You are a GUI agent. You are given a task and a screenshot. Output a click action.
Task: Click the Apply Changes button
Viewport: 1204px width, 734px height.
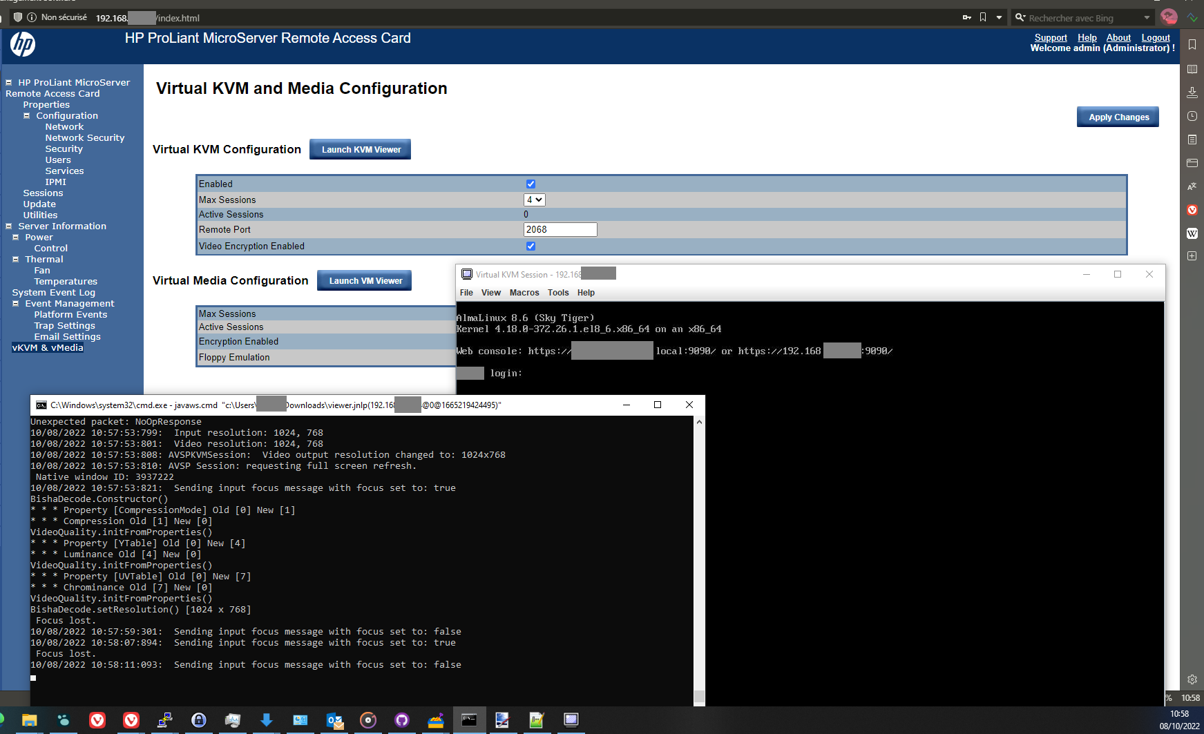1118,117
